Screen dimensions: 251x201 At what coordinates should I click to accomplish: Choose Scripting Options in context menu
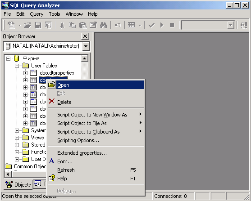tap(96, 140)
